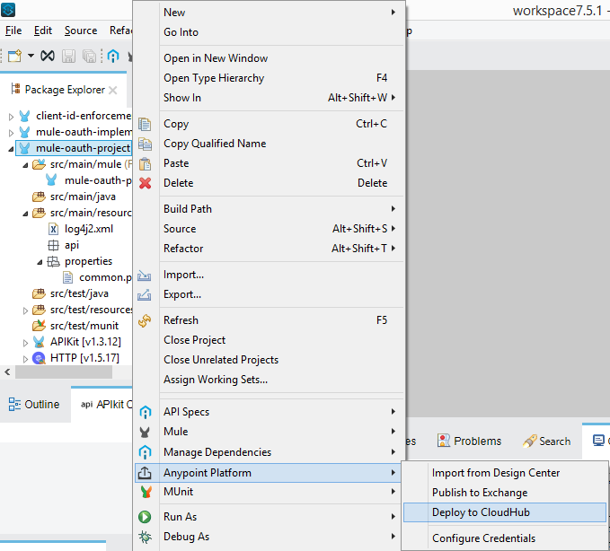Image resolution: width=610 pixels, height=551 pixels.
Task: Select the api package item
Action: tap(72, 245)
